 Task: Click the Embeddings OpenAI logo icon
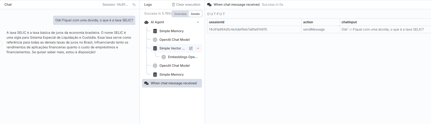click(x=164, y=57)
